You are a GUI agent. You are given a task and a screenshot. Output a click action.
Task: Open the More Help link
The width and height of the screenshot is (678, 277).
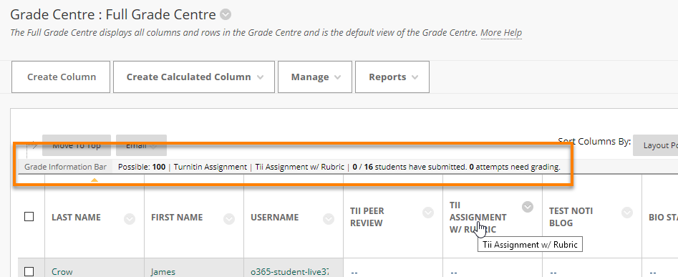(x=501, y=33)
